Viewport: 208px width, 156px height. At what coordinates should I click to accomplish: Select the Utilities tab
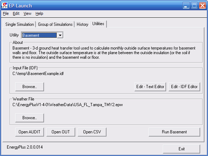[x=98, y=24]
